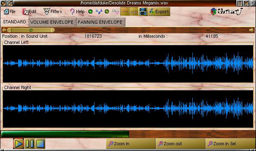This screenshot has height=151, width=256.
Task: Click the sine wave toolbar icon
Action: (x=115, y=11)
